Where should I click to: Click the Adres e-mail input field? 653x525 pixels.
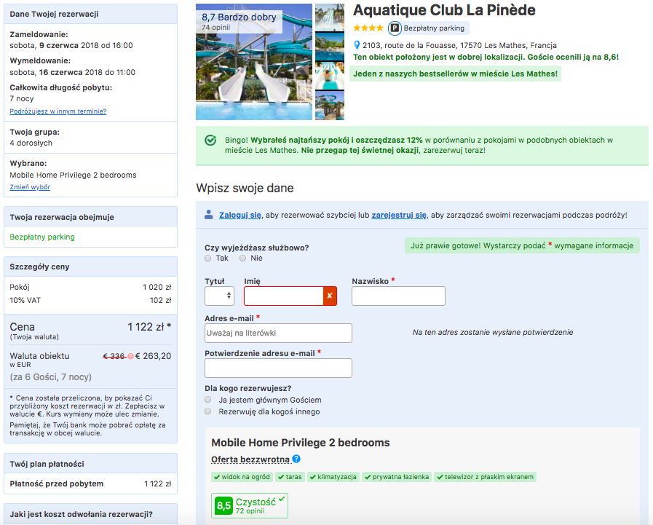pos(278,333)
